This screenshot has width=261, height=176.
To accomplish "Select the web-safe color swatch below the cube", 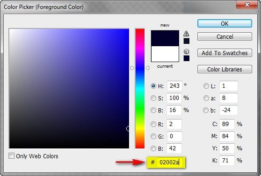I will tap(187, 58).
